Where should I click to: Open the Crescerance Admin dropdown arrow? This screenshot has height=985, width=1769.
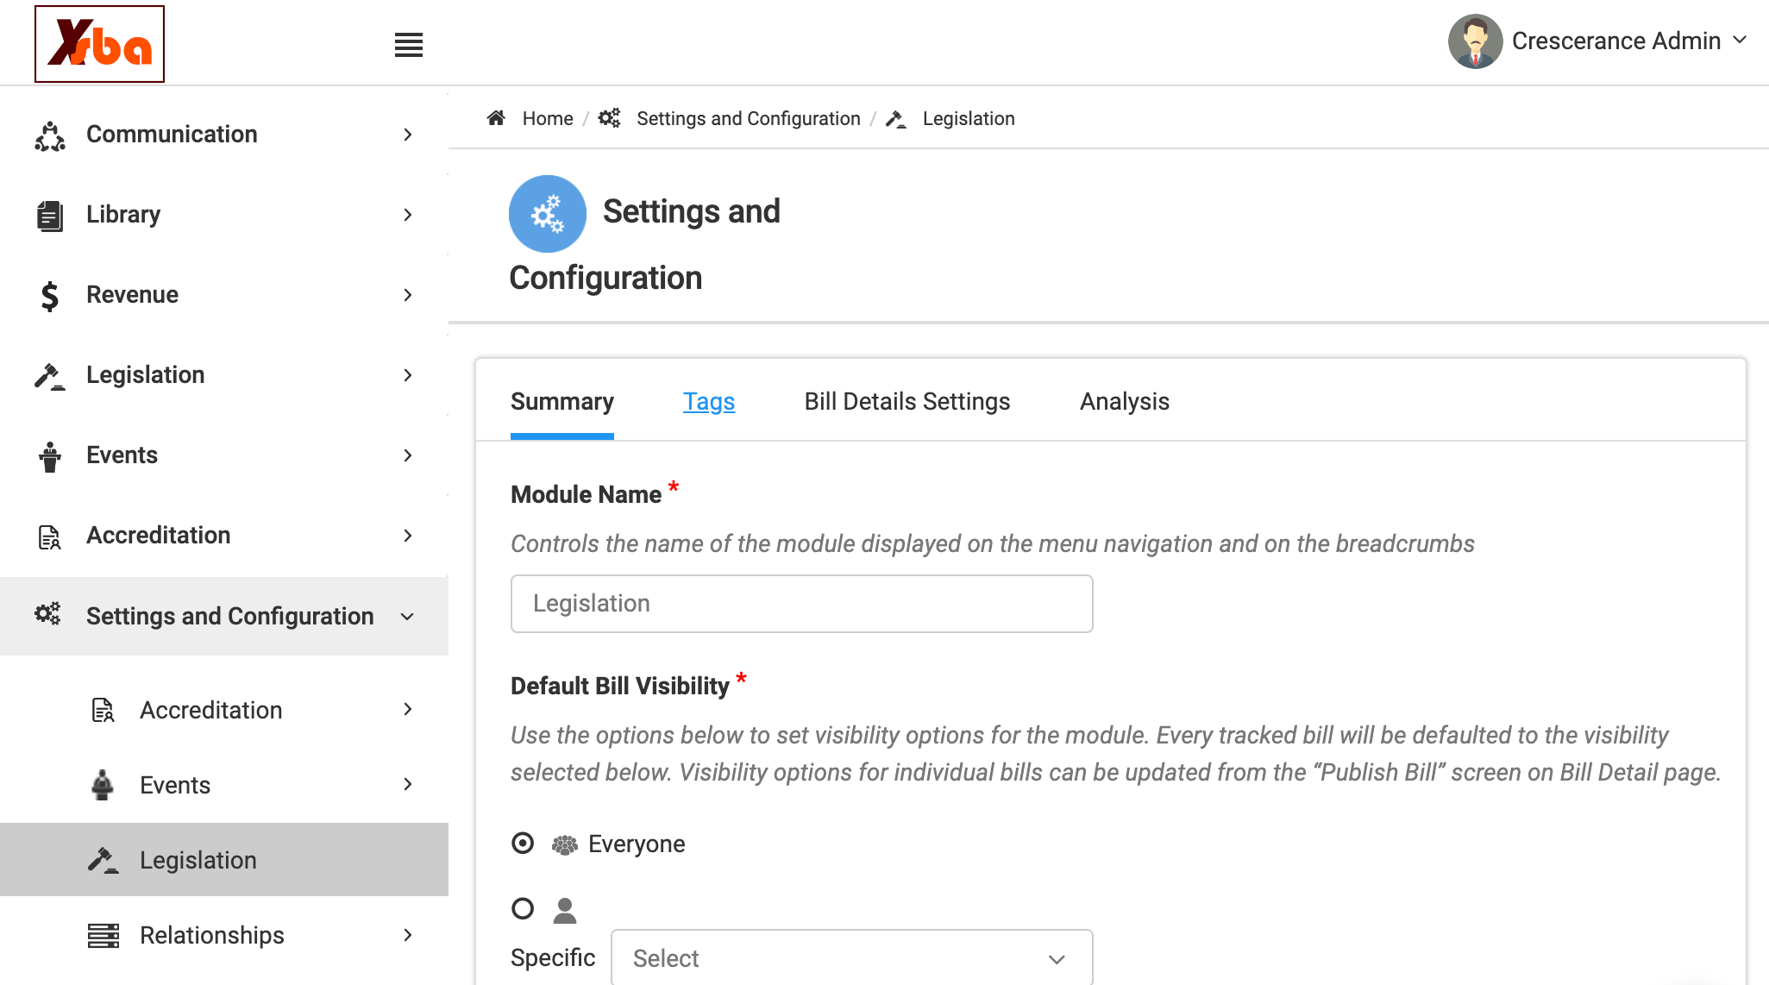tap(1741, 40)
